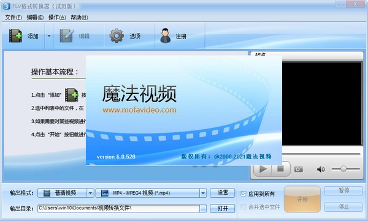Click the 打开 output folder button
Viewport: 368px width, 221px height.
point(223,208)
